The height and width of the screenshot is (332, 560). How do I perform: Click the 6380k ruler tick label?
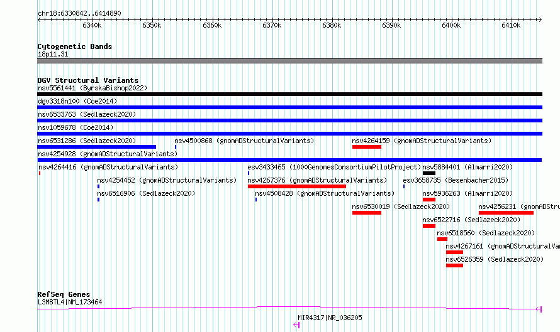(332, 25)
